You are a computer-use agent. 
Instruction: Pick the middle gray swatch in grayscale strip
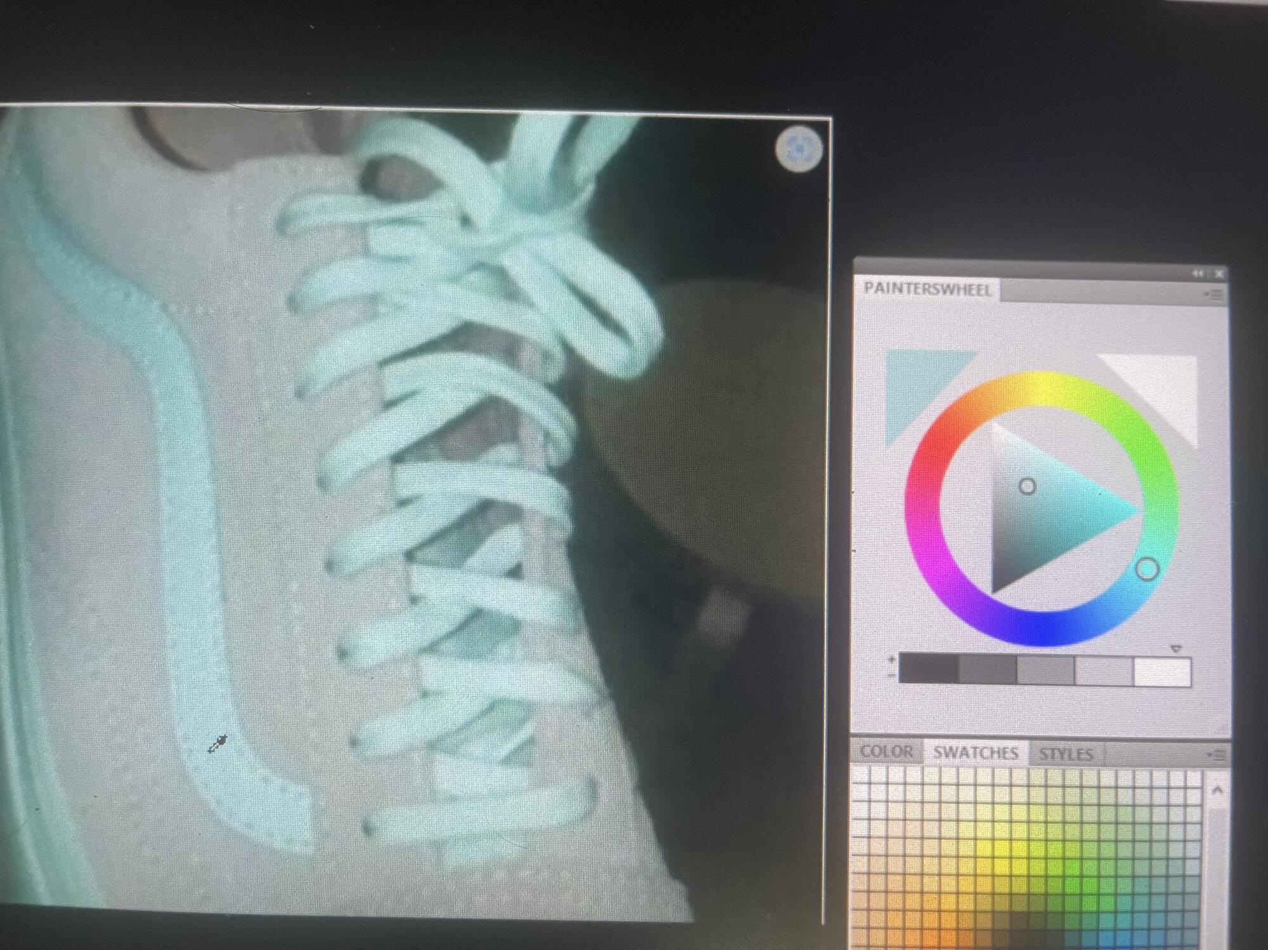point(1045,671)
